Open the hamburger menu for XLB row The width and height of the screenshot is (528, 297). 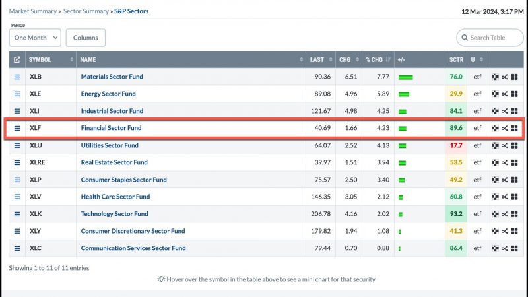click(x=17, y=77)
